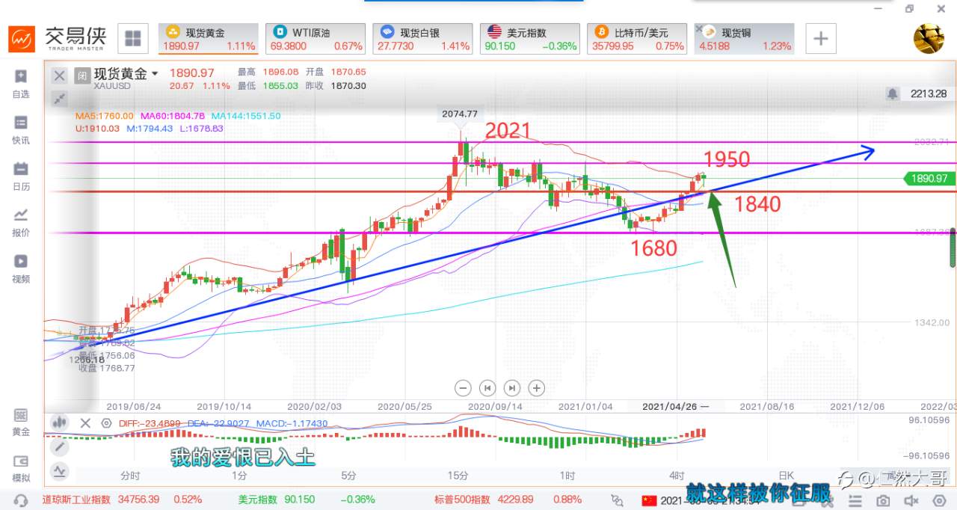Close the 现货黄金 chart panel
The image size is (957, 510).
click(x=59, y=75)
